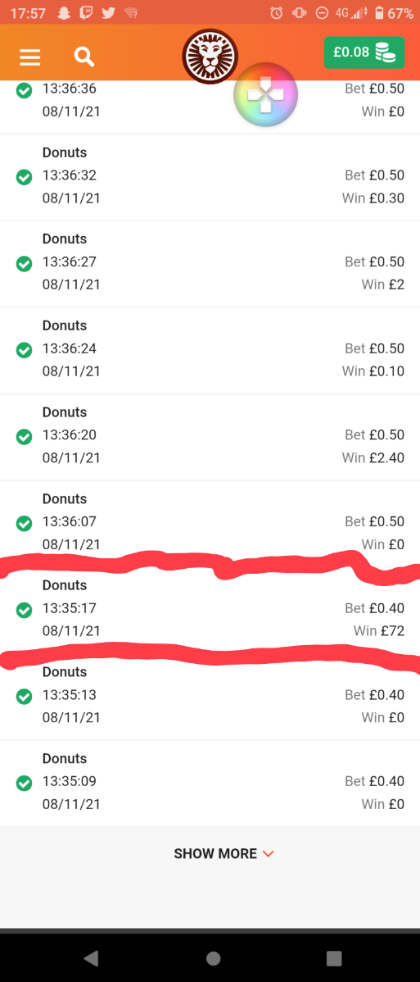Tap the search magnifier icon
The width and height of the screenshot is (420, 982).
pos(84,57)
